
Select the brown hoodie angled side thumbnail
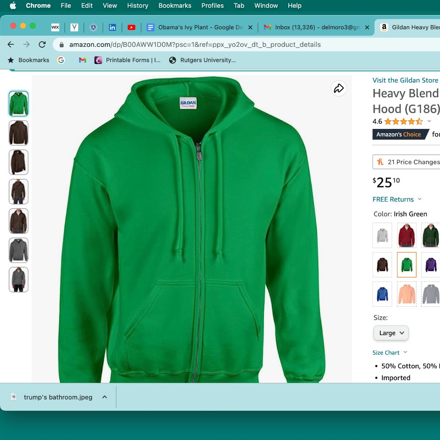(x=18, y=162)
